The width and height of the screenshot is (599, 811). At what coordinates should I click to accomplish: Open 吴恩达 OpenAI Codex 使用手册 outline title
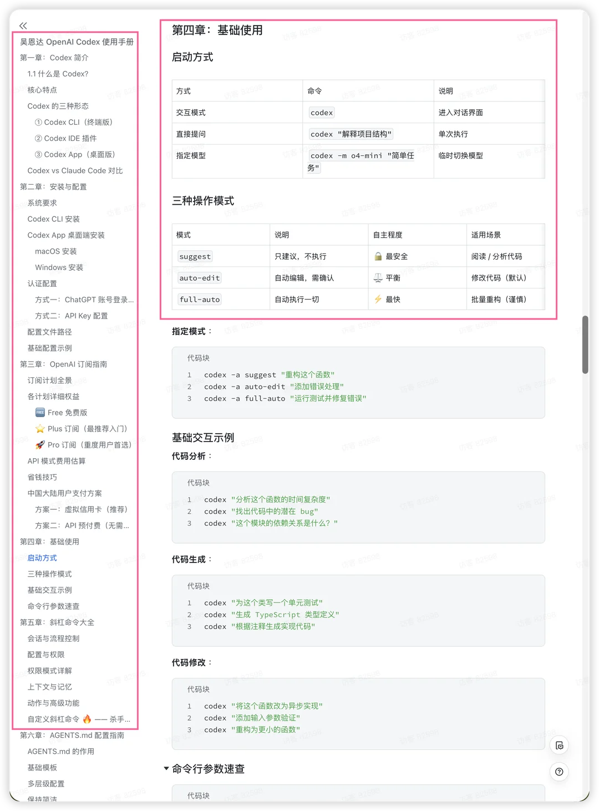point(77,42)
